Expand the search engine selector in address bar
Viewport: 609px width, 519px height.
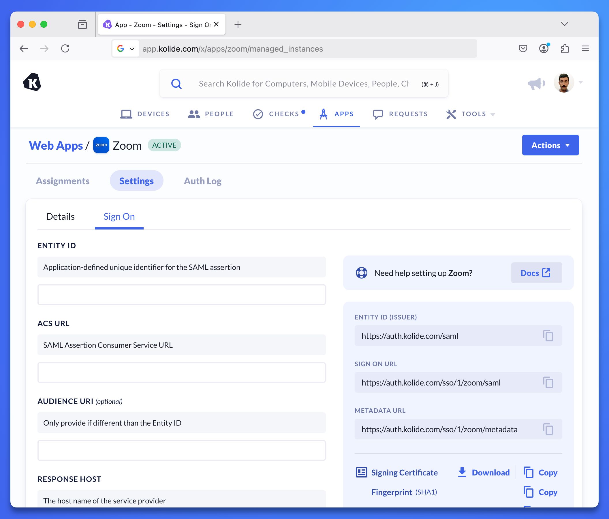click(x=126, y=49)
